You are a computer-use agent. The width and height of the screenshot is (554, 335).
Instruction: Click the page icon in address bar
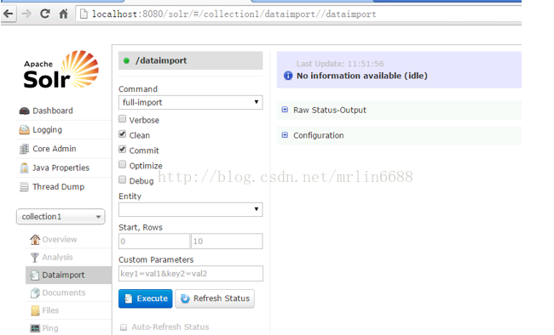84,14
